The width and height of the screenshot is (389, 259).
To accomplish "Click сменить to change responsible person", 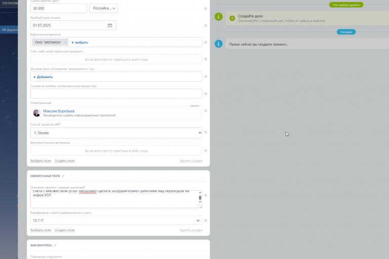I will 194,106.
